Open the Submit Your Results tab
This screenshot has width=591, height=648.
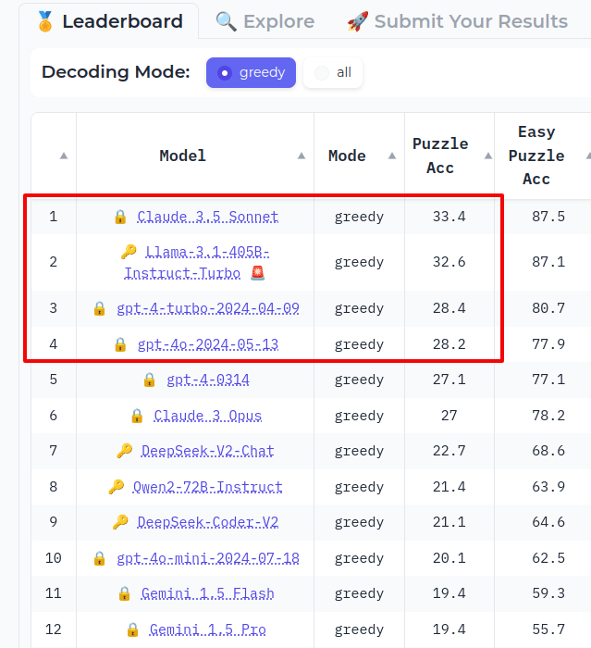(458, 21)
